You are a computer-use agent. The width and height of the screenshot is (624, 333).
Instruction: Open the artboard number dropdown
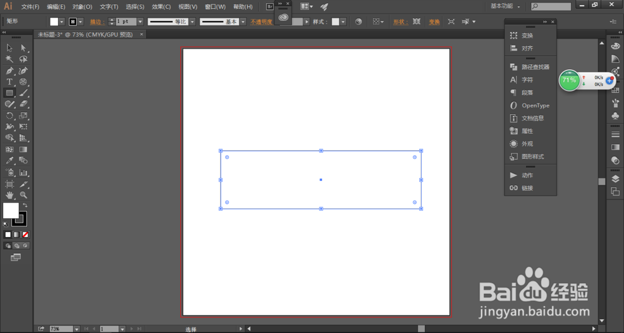point(122,329)
